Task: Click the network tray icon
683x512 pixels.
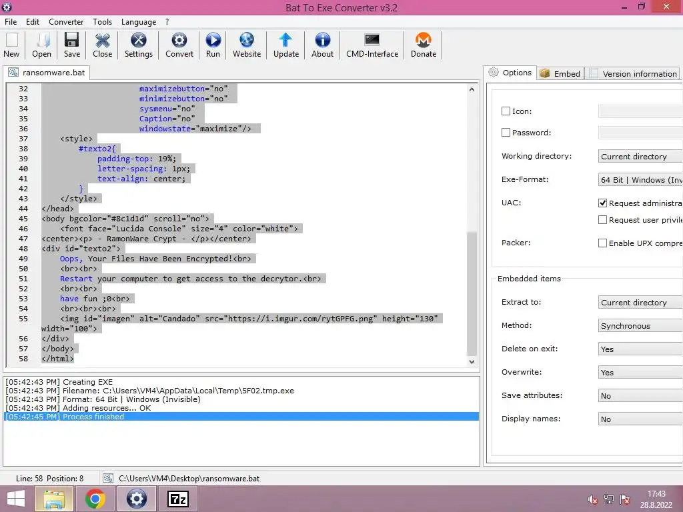Action: click(609, 499)
